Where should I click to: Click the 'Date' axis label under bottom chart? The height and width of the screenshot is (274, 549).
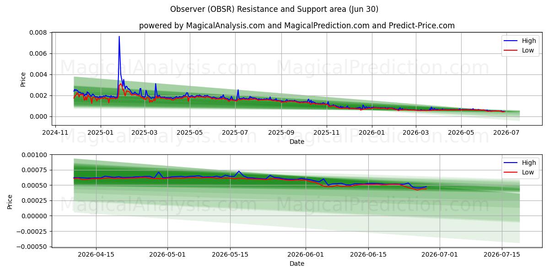pos(297,263)
